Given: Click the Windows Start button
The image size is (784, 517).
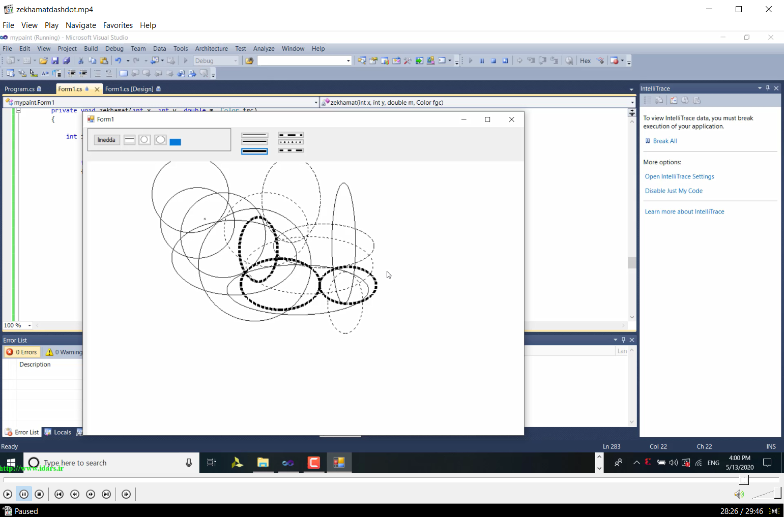Looking at the screenshot, I should 11,463.
